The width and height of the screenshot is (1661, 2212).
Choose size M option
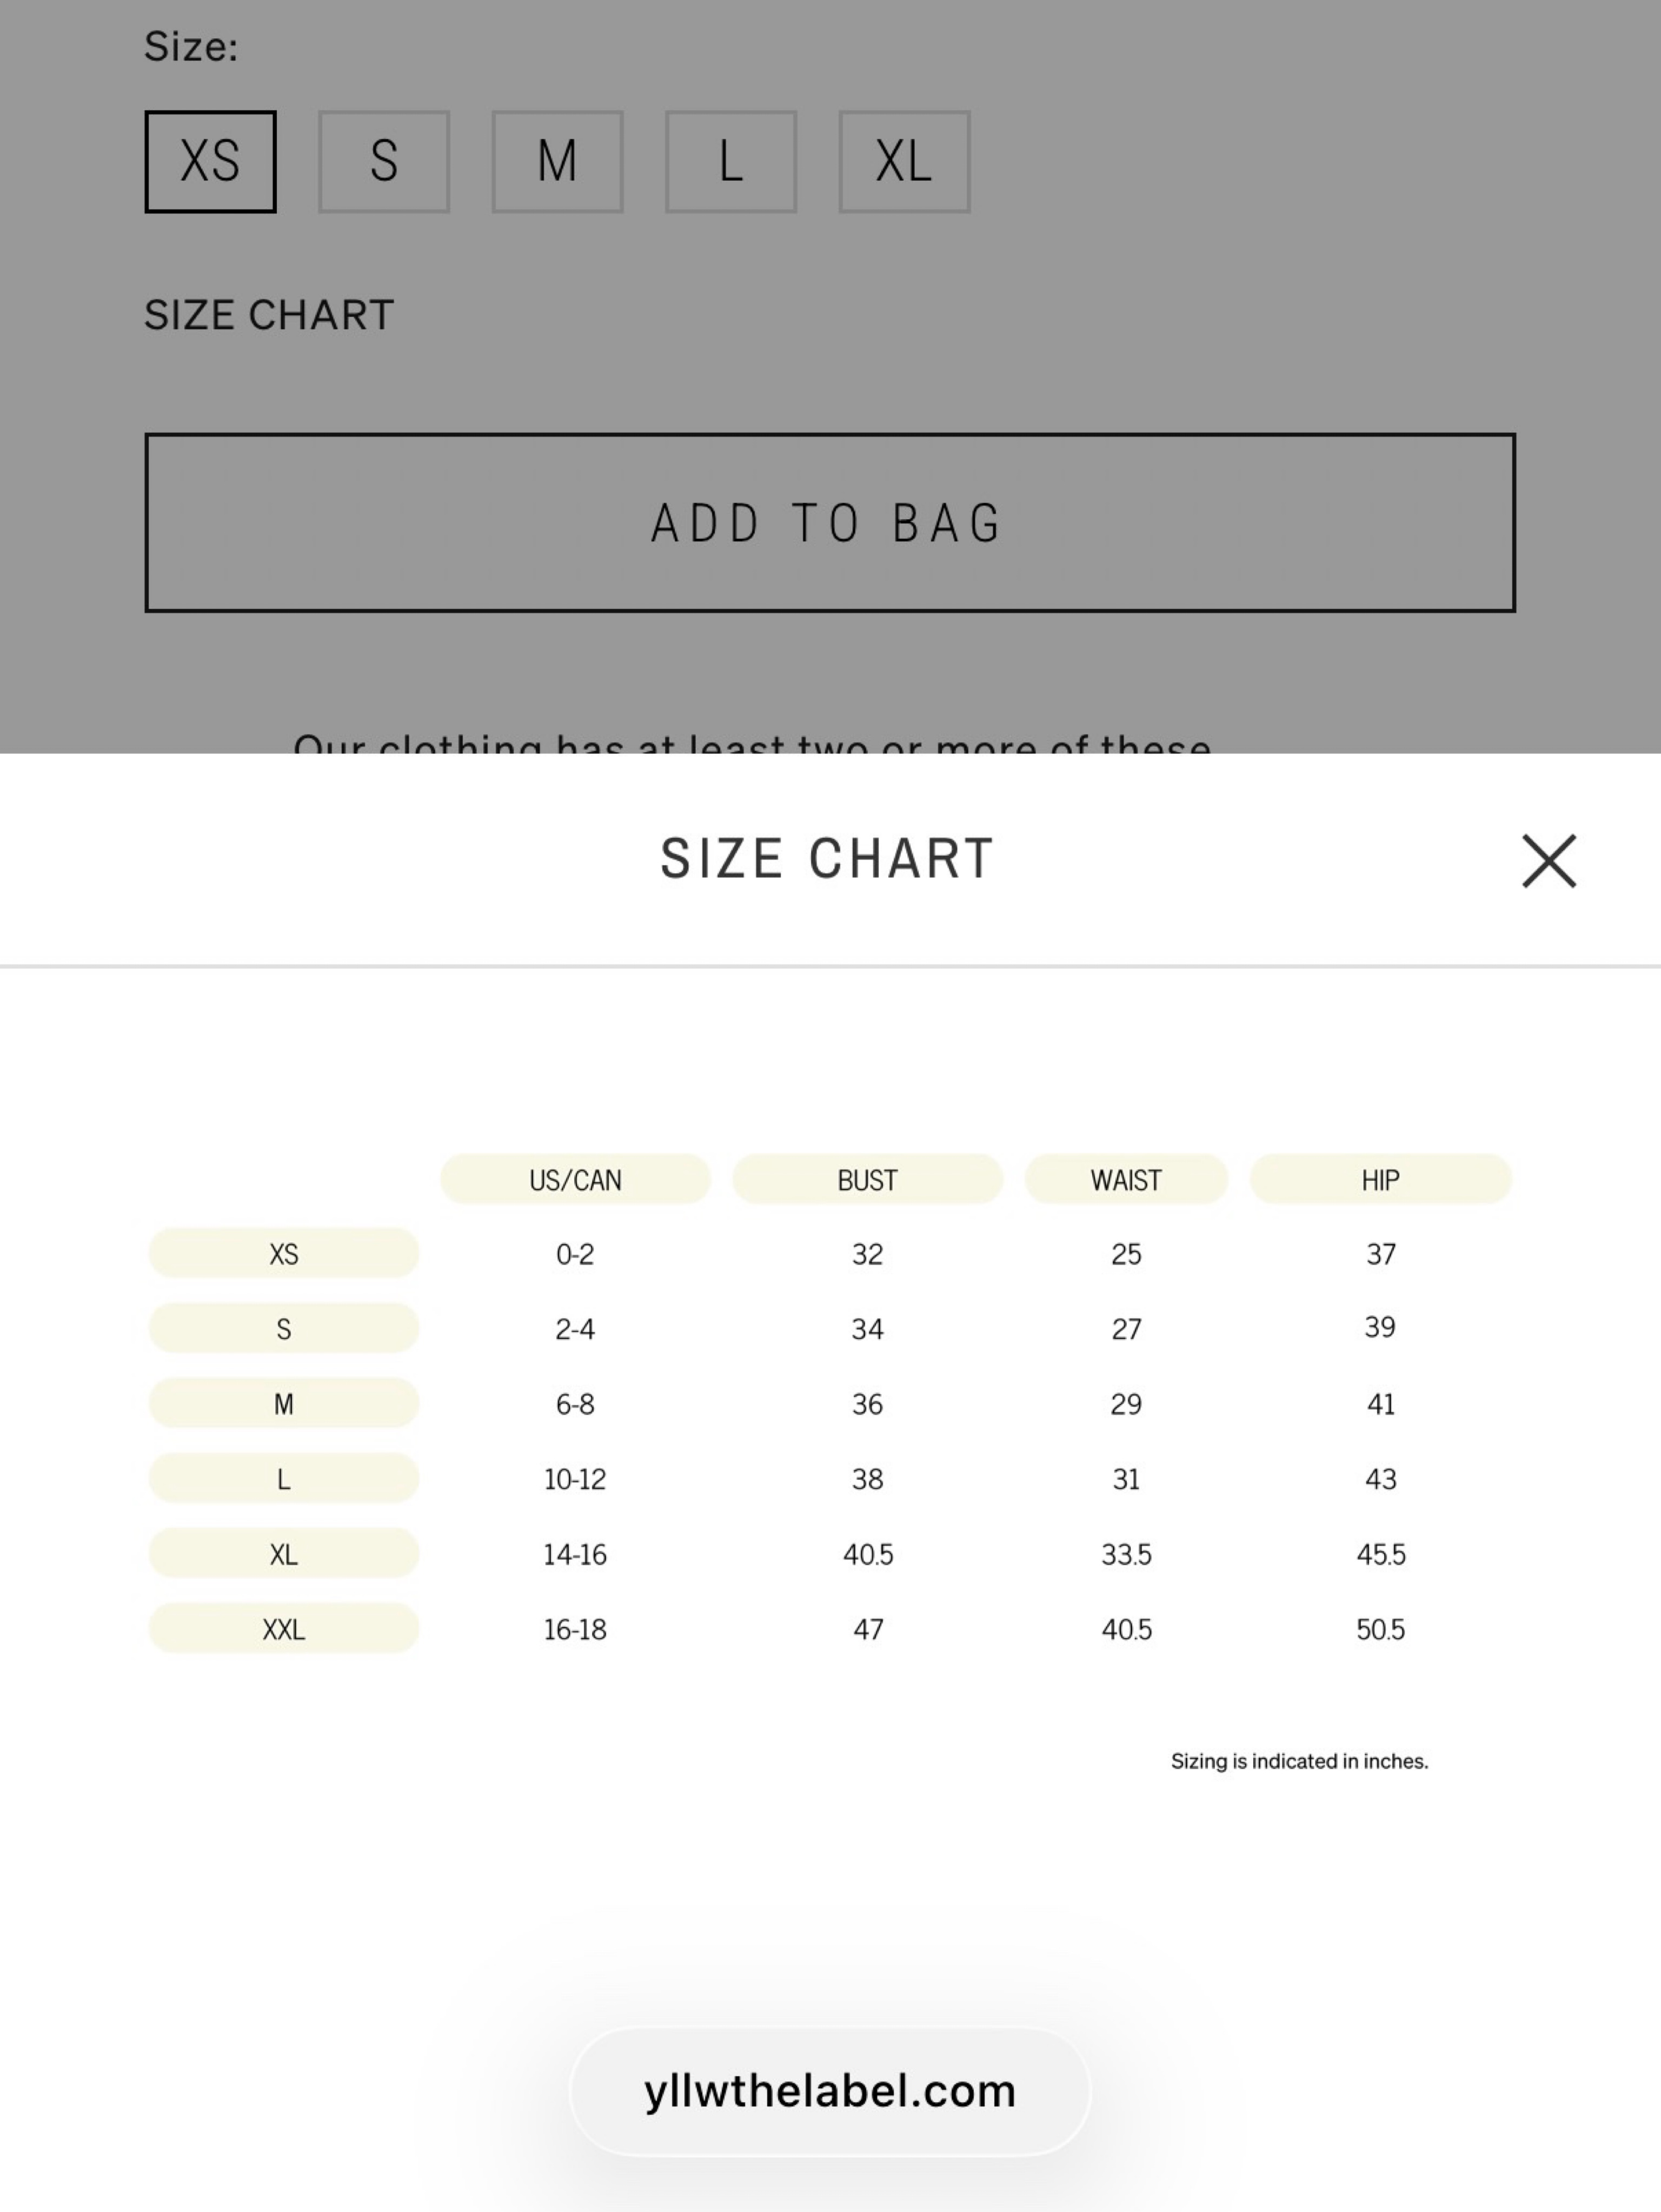557,161
